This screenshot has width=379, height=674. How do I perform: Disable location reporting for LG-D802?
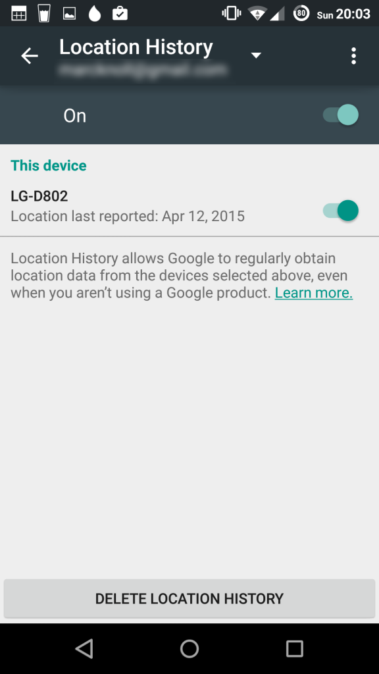coord(341,211)
